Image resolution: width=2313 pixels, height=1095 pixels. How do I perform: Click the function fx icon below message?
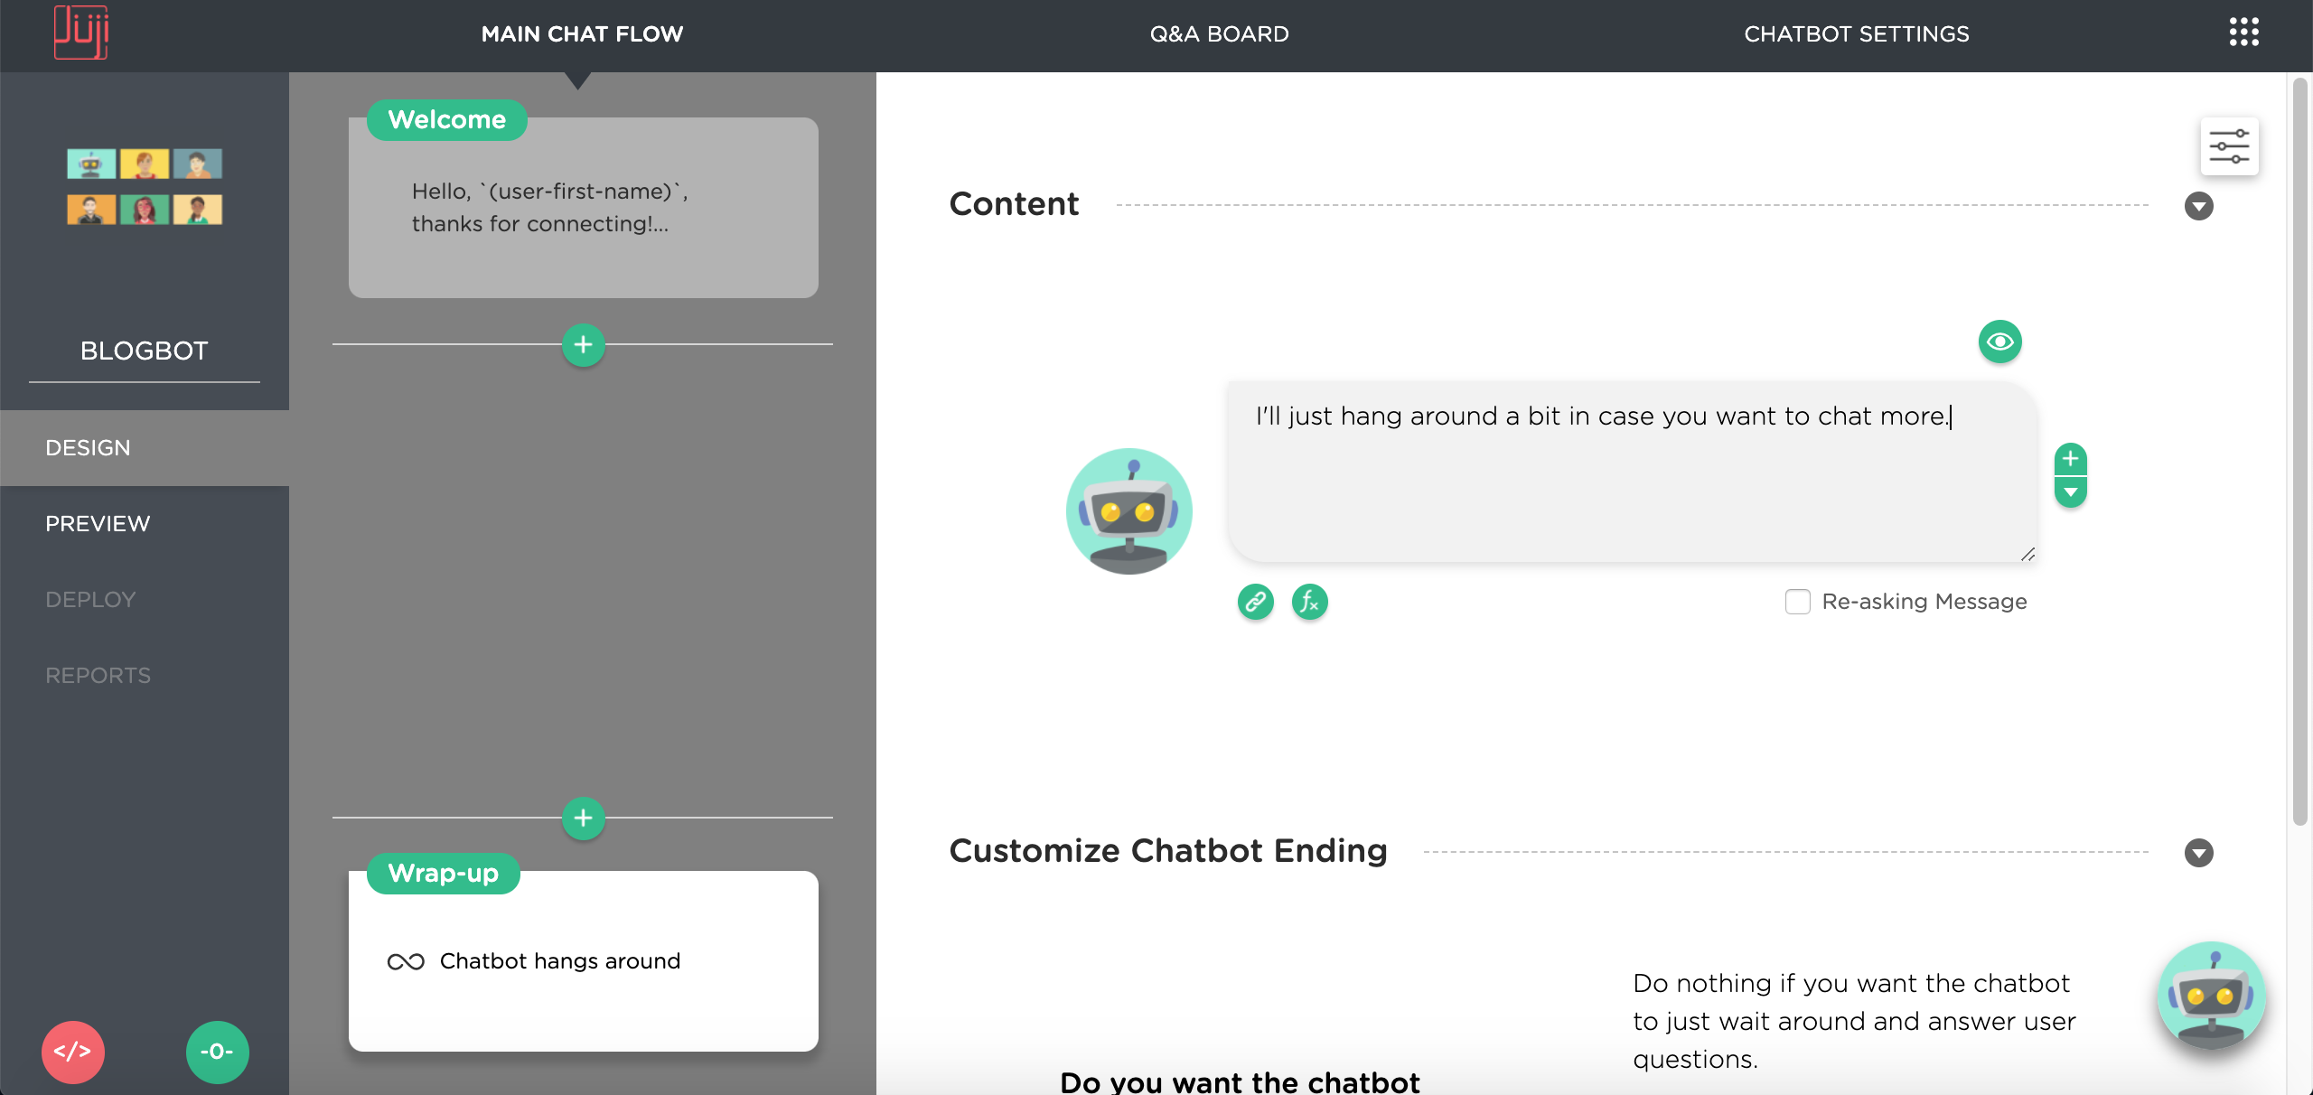click(x=1309, y=601)
